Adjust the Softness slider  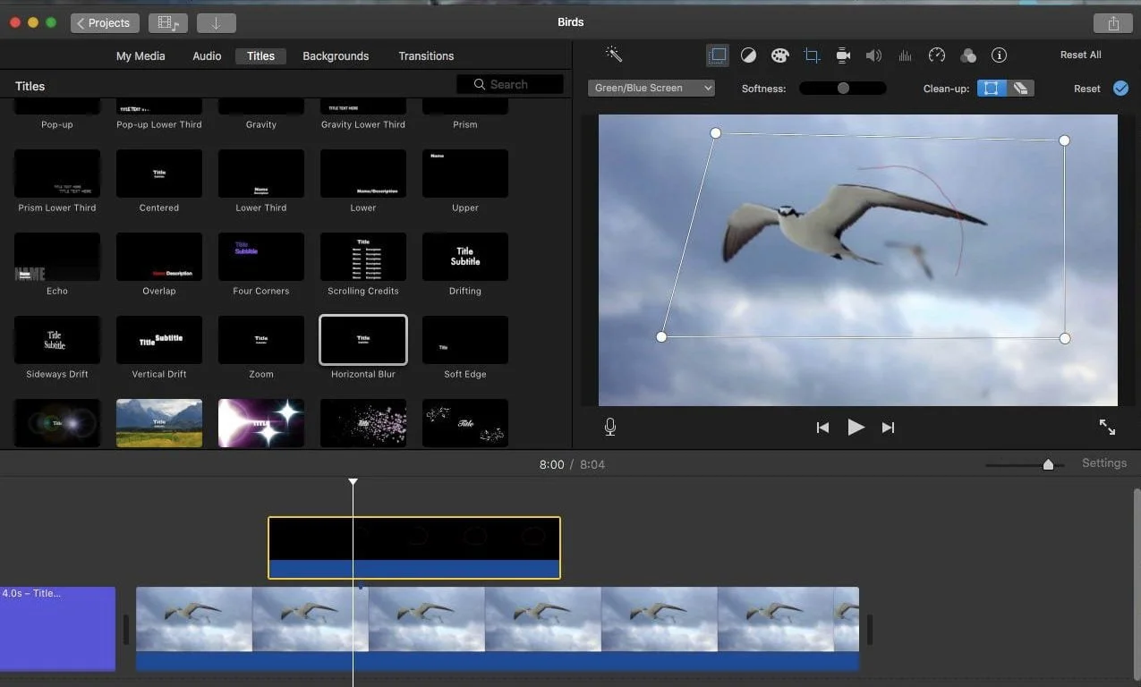(842, 88)
